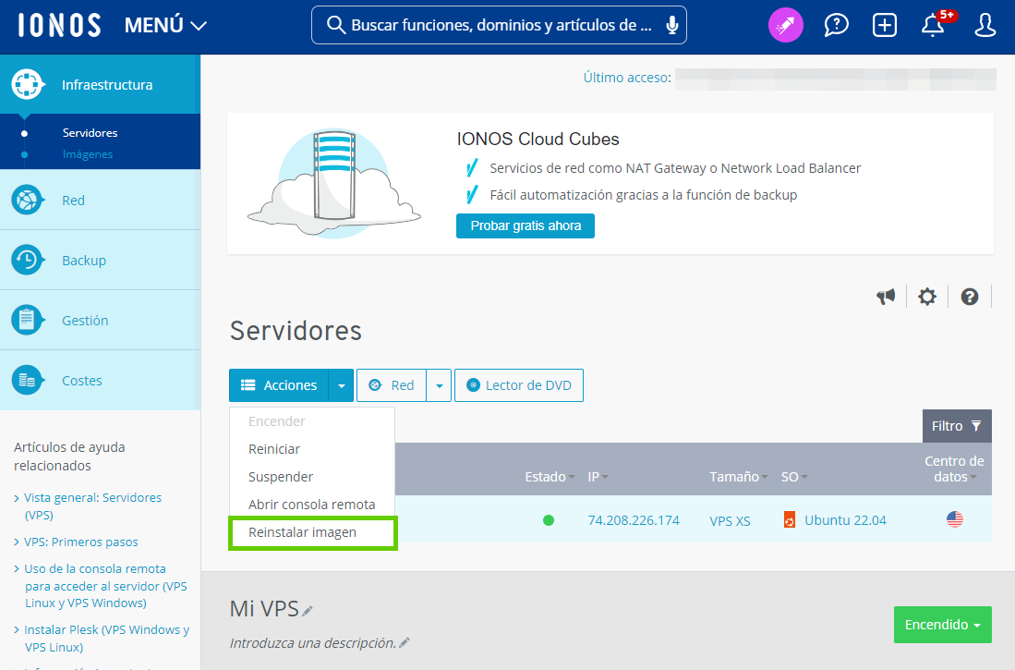Click the IONOS logo

coord(59,25)
